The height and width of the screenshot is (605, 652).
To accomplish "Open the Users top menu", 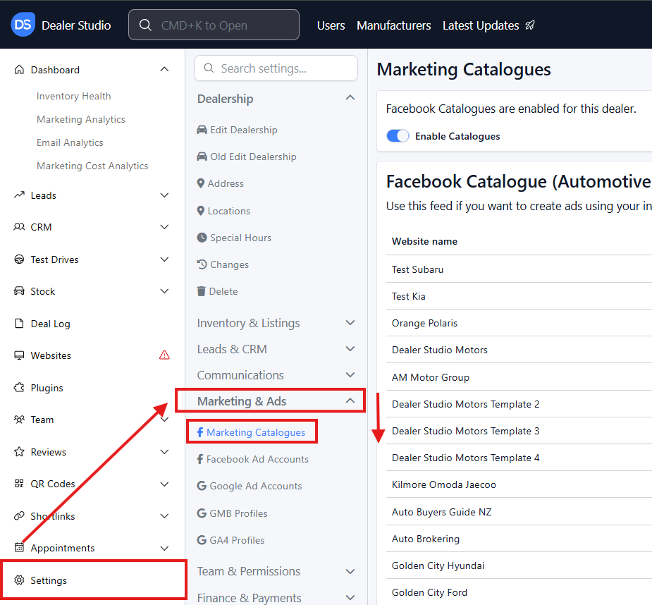I will (x=331, y=25).
